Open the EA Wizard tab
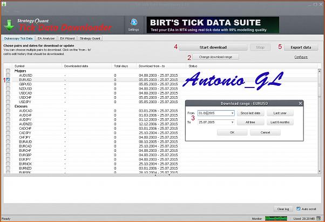Image resolution: width=325 pixels, height=222 pixels. tap(67, 38)
